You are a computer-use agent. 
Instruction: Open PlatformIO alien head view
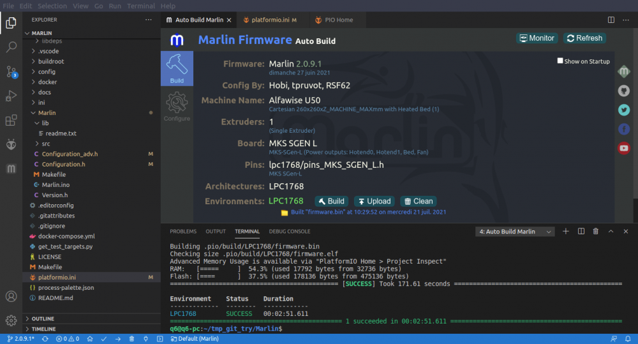[11, 144]
